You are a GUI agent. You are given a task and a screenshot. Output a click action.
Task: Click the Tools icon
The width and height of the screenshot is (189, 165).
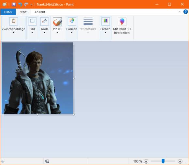tap(44, 21)
